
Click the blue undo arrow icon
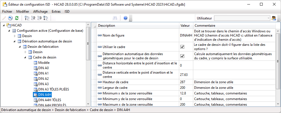tap(10, 18)
